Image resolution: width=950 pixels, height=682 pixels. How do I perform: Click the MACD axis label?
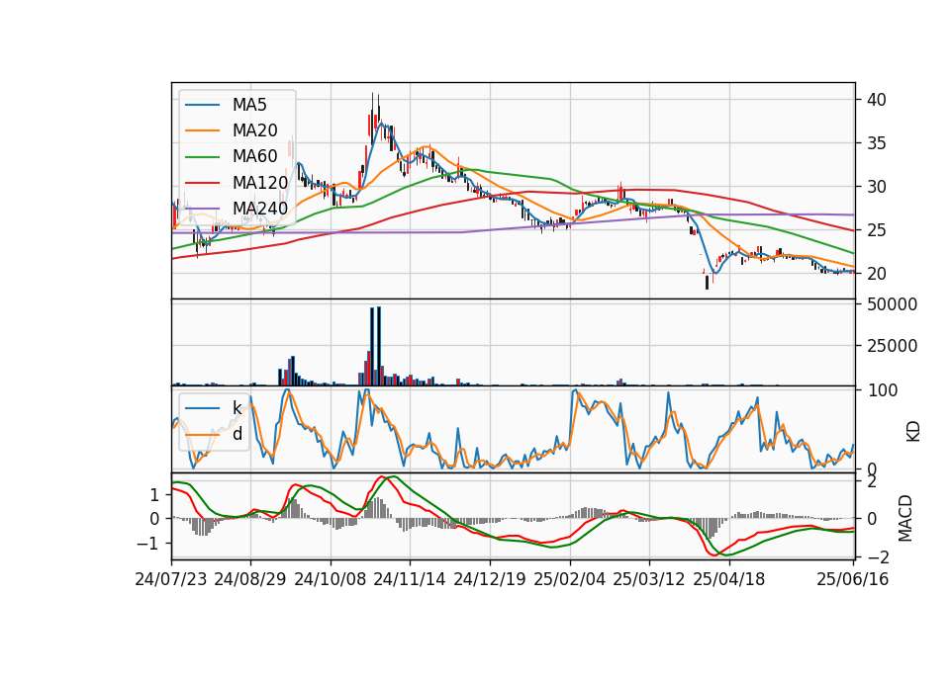(905, 518)
